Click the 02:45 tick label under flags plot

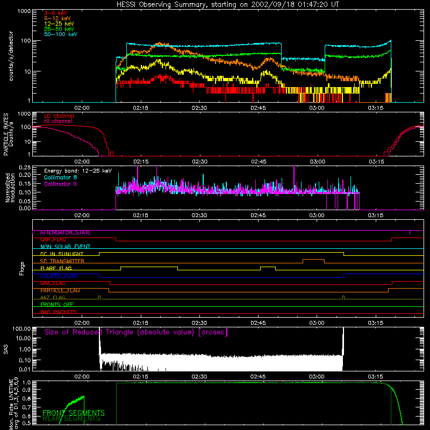258,323
